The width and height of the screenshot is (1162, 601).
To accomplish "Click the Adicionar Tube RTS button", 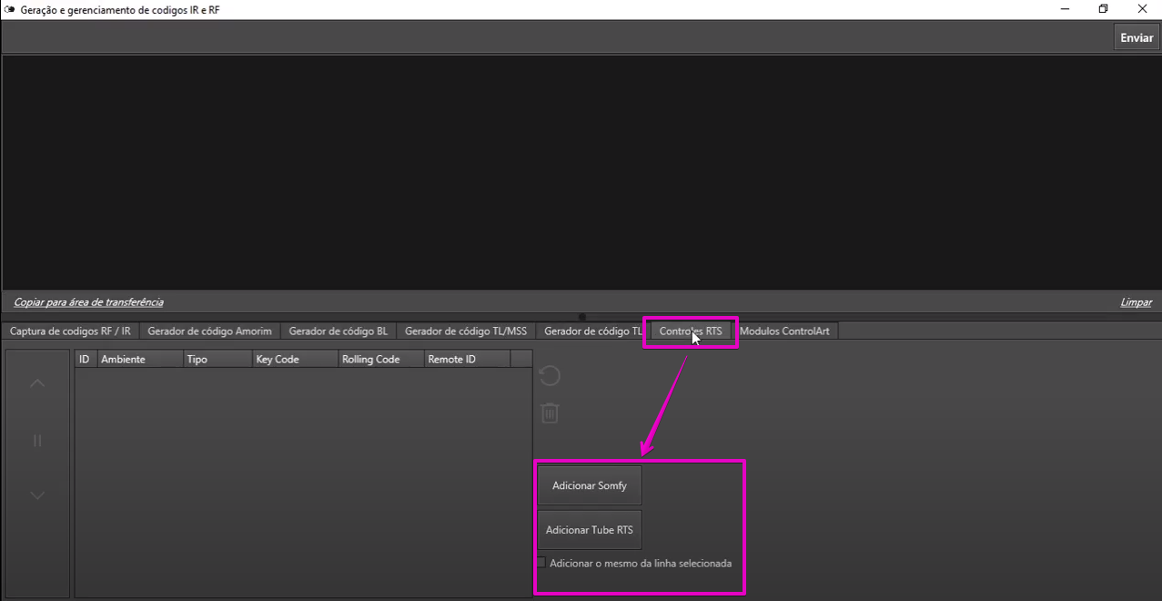I will pyautogui.click(x=589, y=530).
